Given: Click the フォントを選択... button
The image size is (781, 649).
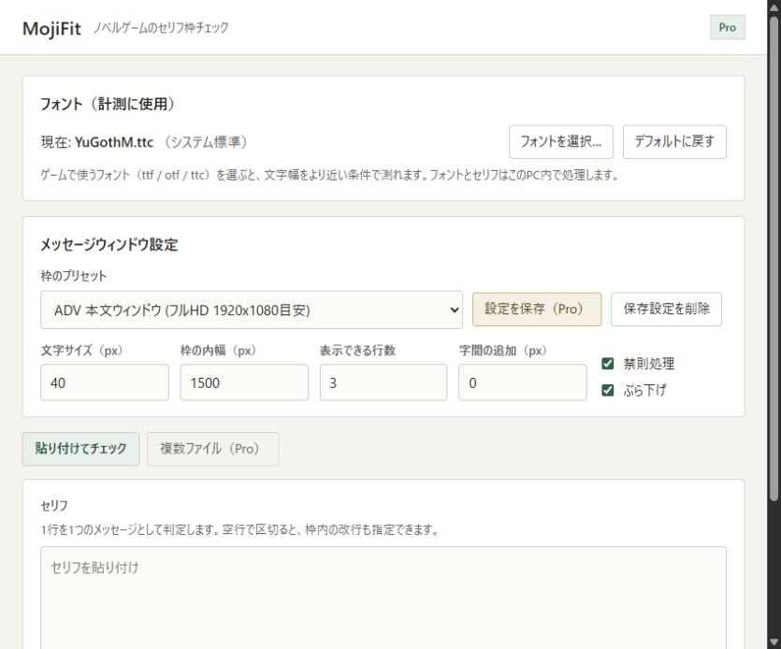Looking at the screenshot, I should (561, 142).
